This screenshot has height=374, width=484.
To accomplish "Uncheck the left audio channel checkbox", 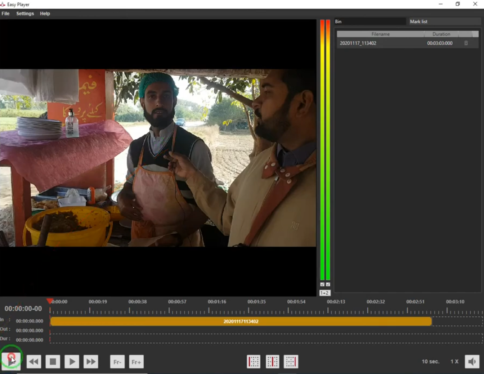I will tap(322, 284).
